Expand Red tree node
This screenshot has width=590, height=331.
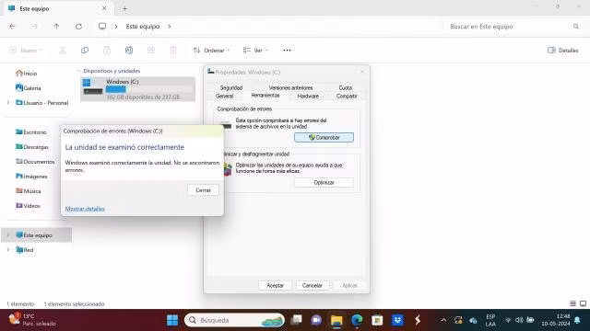click(x=8, y=249)
